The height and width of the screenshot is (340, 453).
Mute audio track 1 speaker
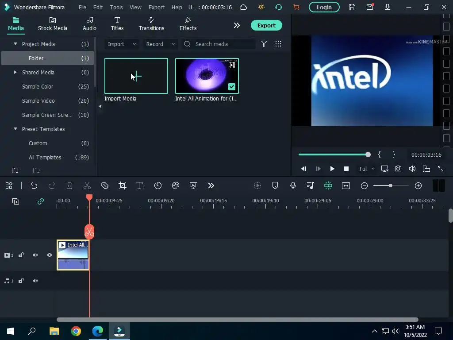tap(35, 281)
